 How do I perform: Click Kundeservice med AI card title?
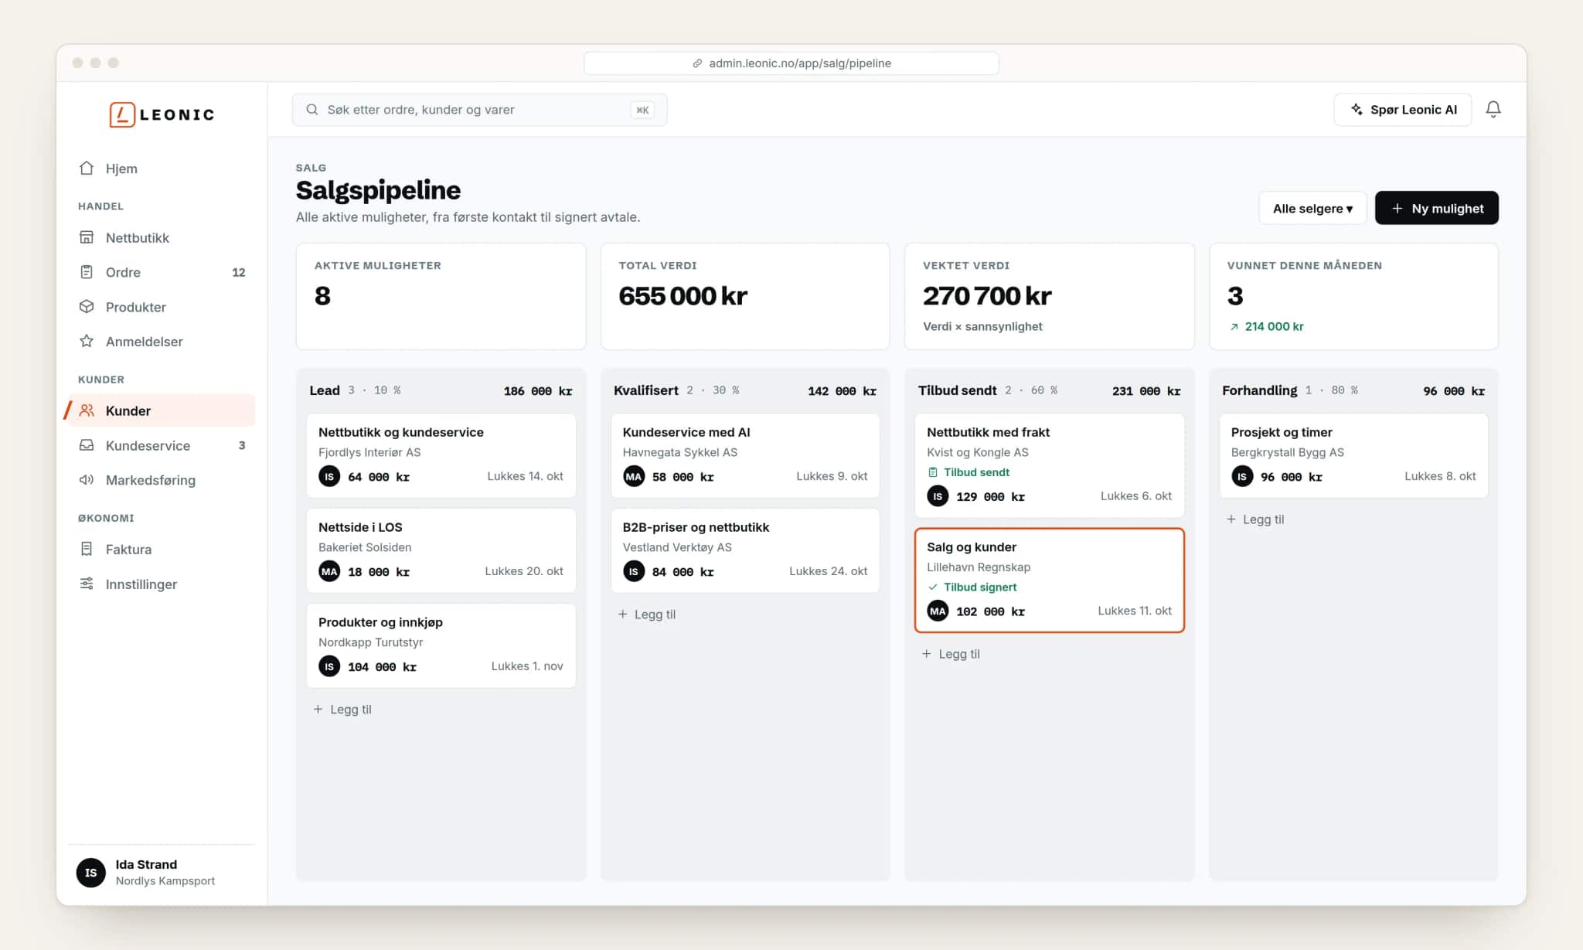tap(686, 432)
